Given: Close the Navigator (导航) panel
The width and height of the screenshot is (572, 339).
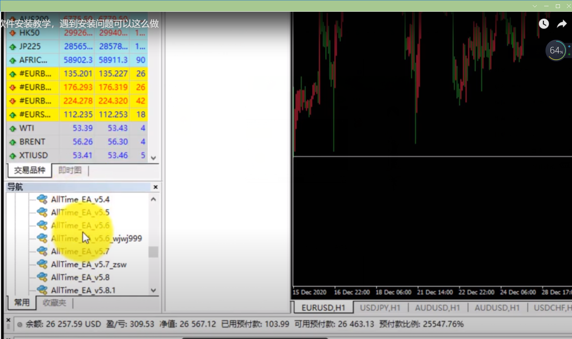Looking at the screenshot, I should pos(155,187).
